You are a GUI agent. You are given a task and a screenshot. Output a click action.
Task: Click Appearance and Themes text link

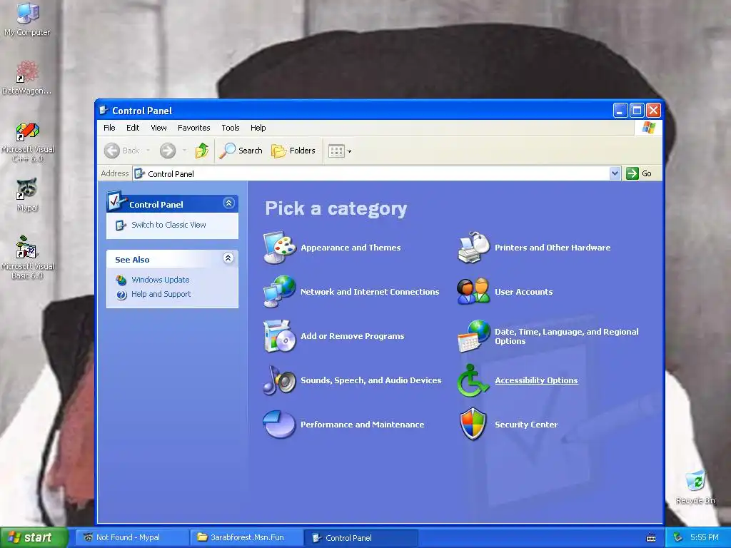(x=351, y=248)
